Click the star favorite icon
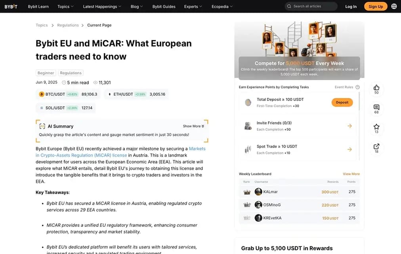Screen dimensions: 401x254 tap(376, 127)
